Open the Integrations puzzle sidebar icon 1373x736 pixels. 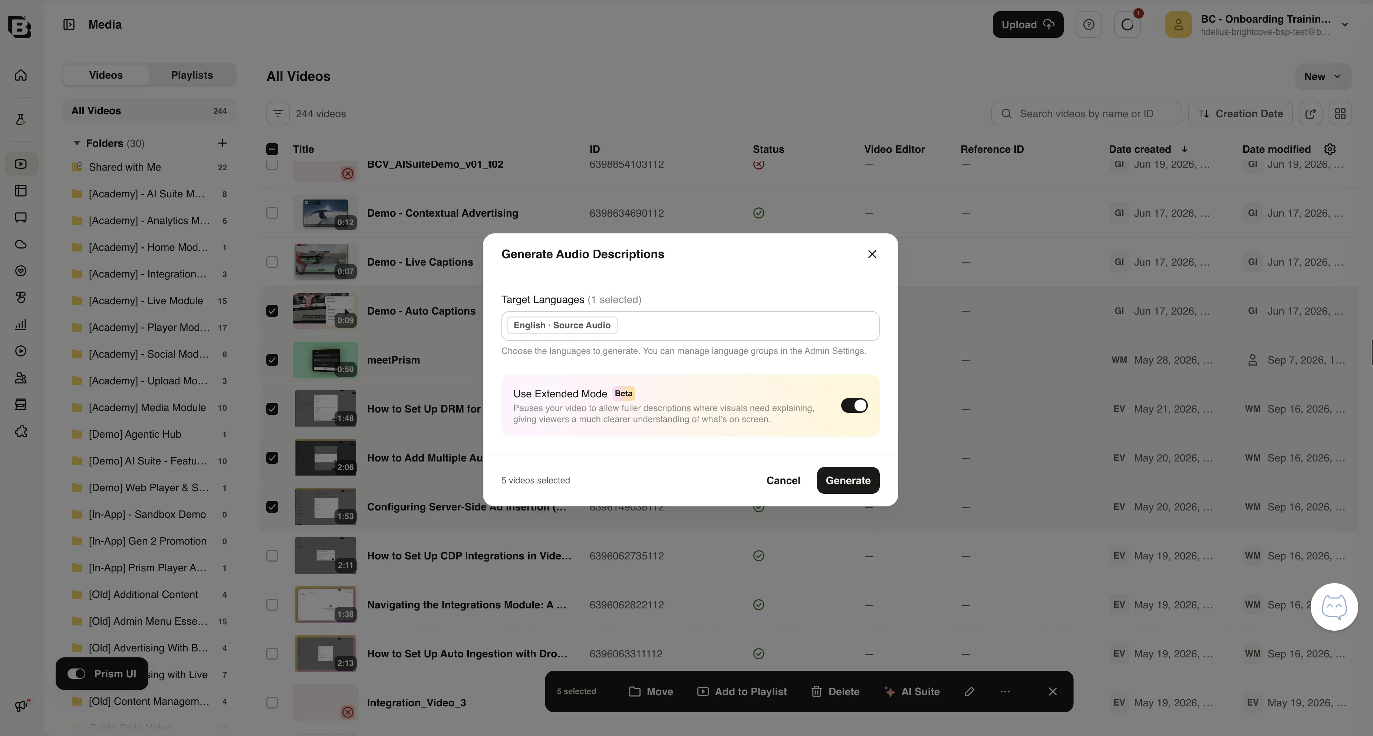(21, 431)
